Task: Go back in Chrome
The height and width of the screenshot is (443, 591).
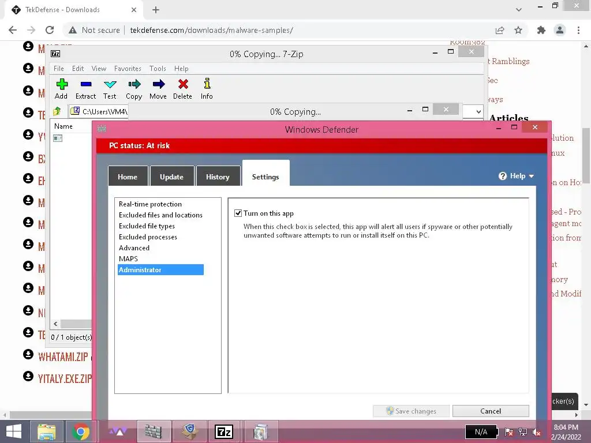Action: pos(13,30)
